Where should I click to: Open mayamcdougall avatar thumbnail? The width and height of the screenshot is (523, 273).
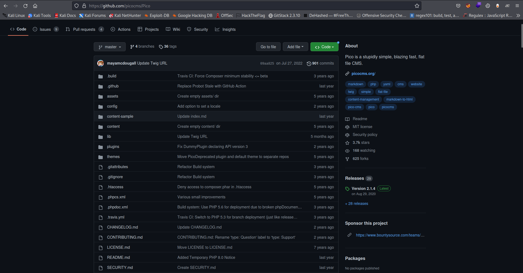[x=101, y=63]
